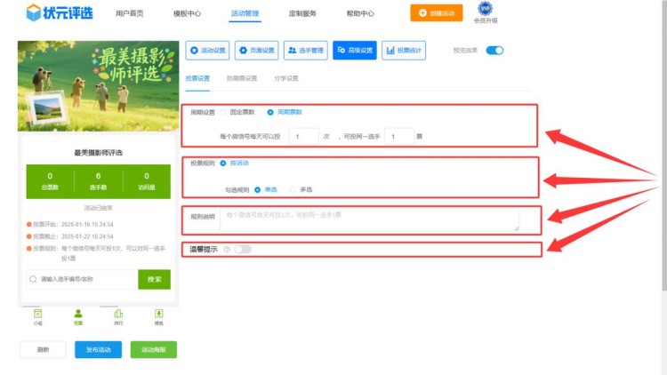
Task: Open the 排行 ranking icon
Action: click(118, 315)
